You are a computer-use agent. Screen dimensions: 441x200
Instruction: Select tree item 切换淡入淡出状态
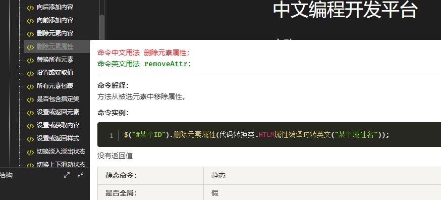[x=61, y=152]
